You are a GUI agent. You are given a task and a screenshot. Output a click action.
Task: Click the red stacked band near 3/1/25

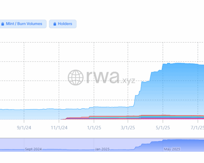[x=128, y=116]
